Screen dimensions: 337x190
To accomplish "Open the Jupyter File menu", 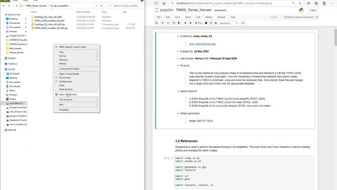I will pos(158,17).
